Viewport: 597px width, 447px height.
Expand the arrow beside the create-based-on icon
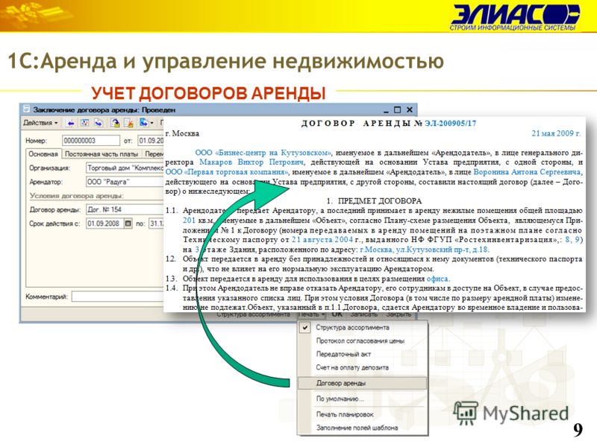(151, 123)
